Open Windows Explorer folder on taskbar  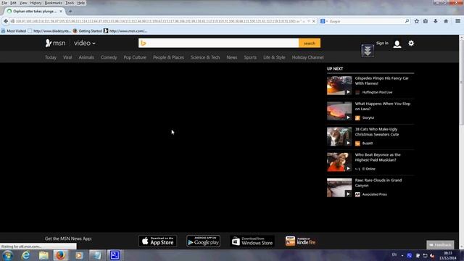(x=43, y=255)
